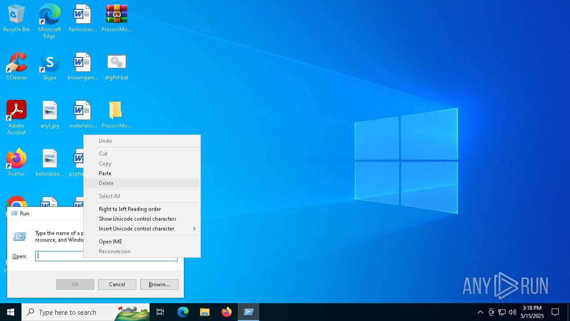Open the Recycle Bin desktop icon
Image resolution: width=570 pixels, height=321 pixels.
pos(16,19)
